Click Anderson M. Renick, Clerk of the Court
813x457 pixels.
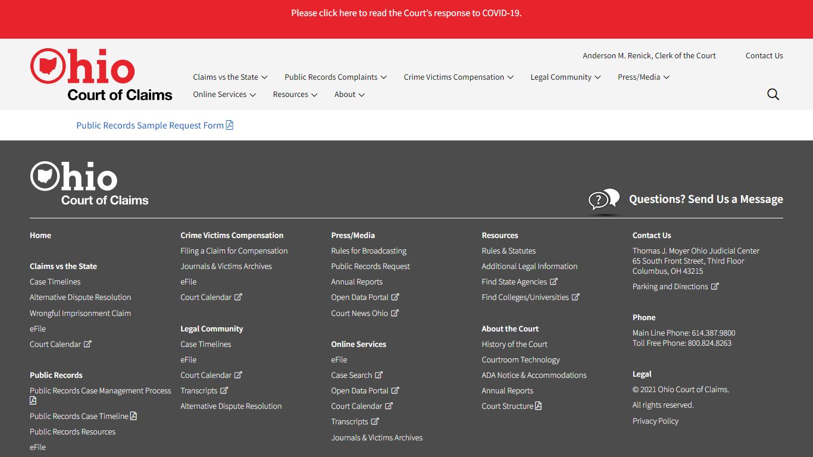[649, 55]
